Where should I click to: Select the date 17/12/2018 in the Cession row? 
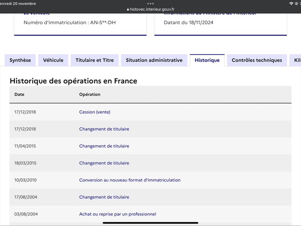25,112
